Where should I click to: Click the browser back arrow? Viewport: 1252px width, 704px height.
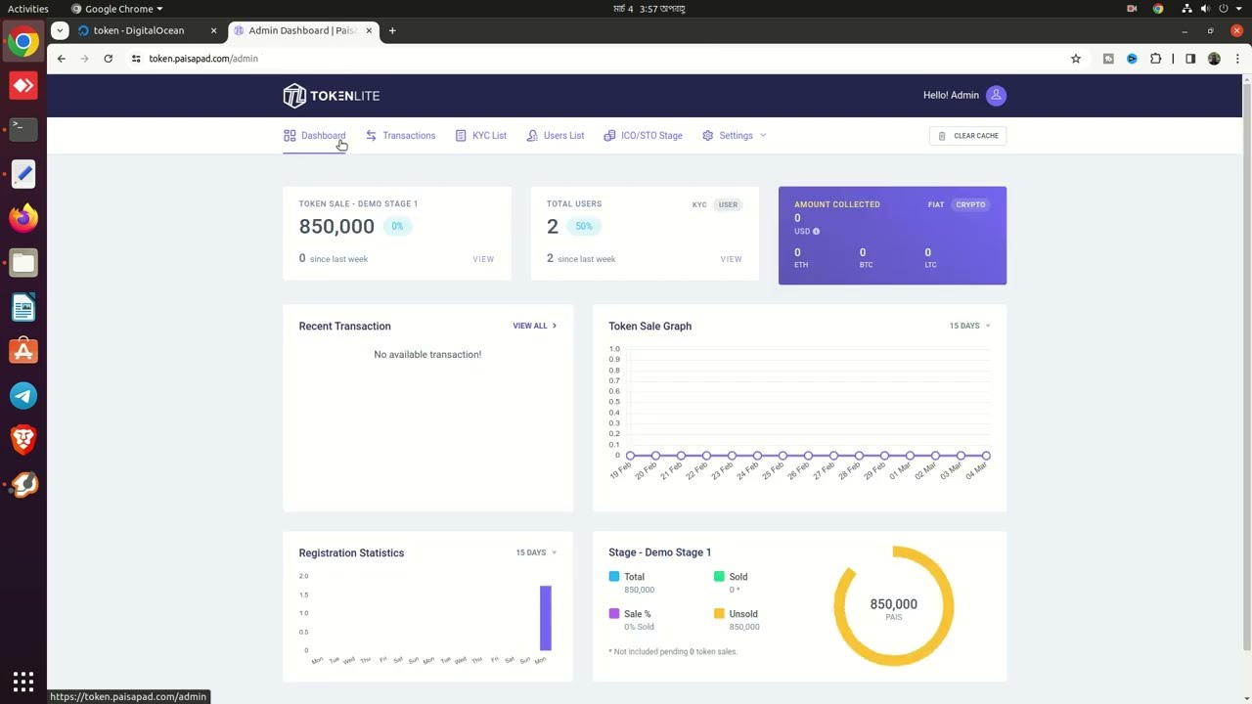[x=61, y=59]
